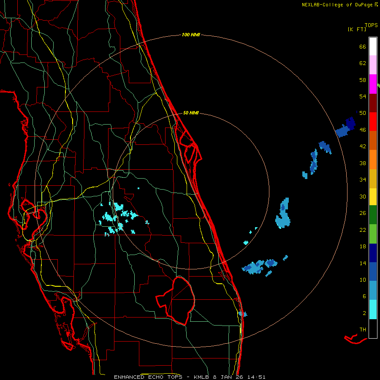Click the legend value '46'
This screenshot has width=380, height=380.
pos(363,130)
